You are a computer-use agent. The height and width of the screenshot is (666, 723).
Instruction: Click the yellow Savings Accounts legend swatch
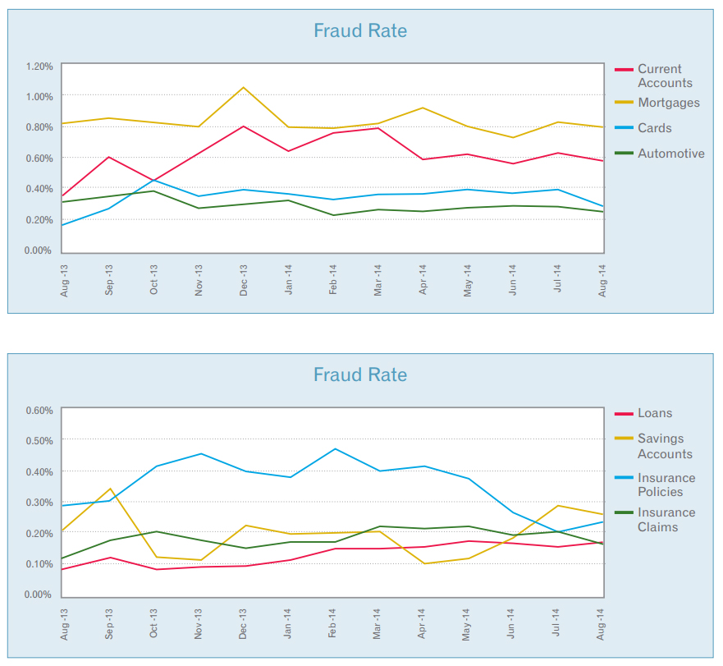click(624, 439)
